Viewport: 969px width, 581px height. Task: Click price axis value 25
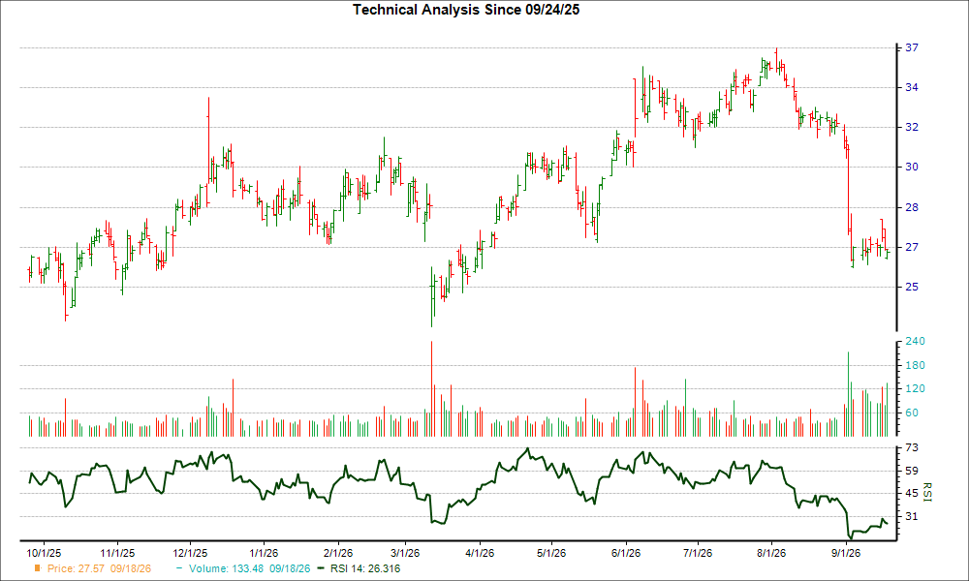tap(912, 287)
